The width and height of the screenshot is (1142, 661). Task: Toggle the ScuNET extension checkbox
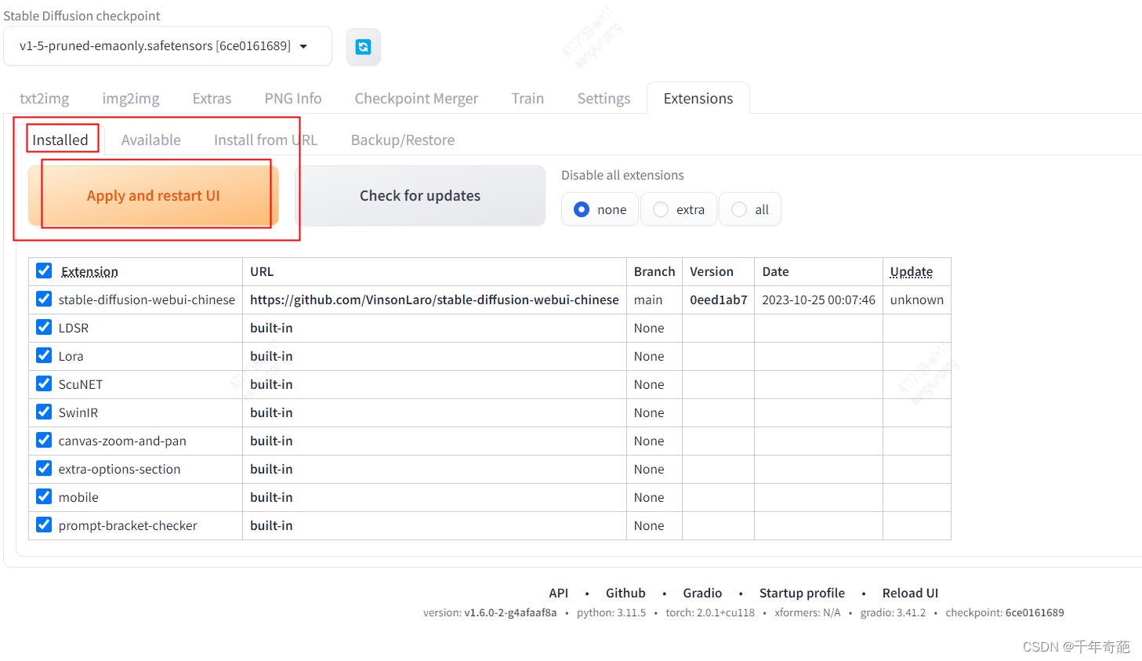point(44,383)
